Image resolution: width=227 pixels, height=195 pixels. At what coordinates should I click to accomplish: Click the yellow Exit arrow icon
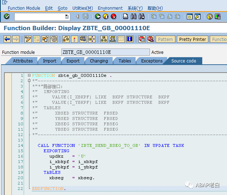coord(106,17)
